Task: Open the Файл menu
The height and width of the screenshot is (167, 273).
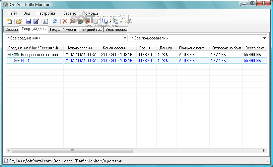Action: pyautogui.click(x=12, y=13)
